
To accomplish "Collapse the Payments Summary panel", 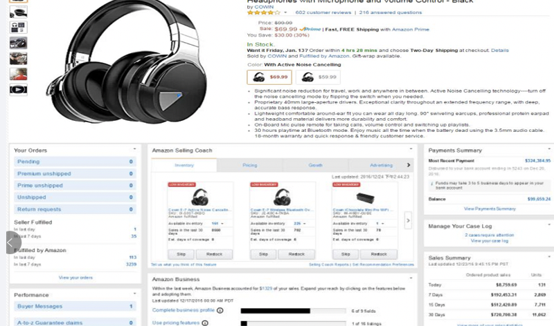I will tap(549, 148).
